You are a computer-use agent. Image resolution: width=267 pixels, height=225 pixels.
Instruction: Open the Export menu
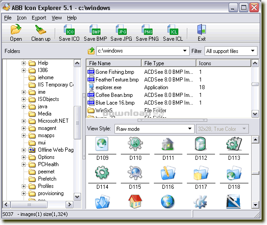(39, 18)
